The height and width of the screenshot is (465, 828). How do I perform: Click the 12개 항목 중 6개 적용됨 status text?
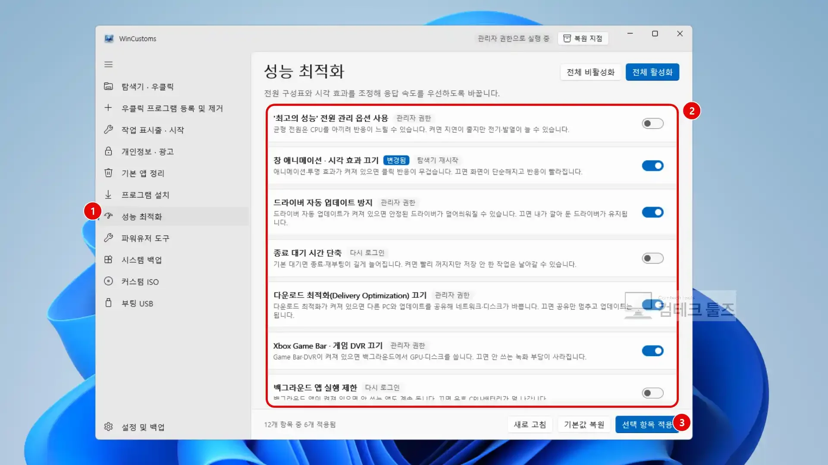[300, 425]
